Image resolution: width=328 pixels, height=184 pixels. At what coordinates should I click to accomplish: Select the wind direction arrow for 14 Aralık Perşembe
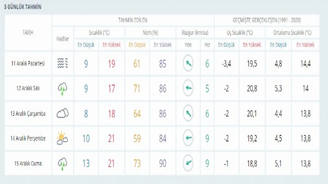pyautogui.click(x=188, y=138)
